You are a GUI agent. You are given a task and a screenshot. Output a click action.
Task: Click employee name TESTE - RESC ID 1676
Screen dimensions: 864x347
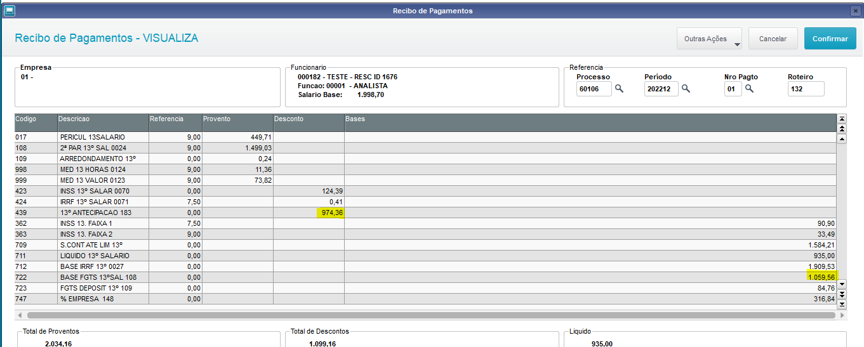pos(362,77)
